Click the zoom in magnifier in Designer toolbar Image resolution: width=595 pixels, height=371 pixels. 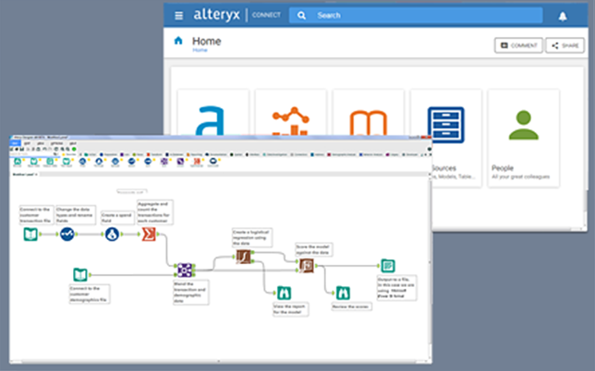[62, 149]
